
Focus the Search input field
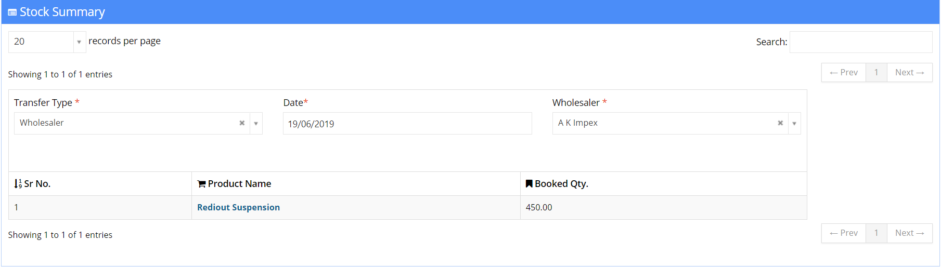861,42
